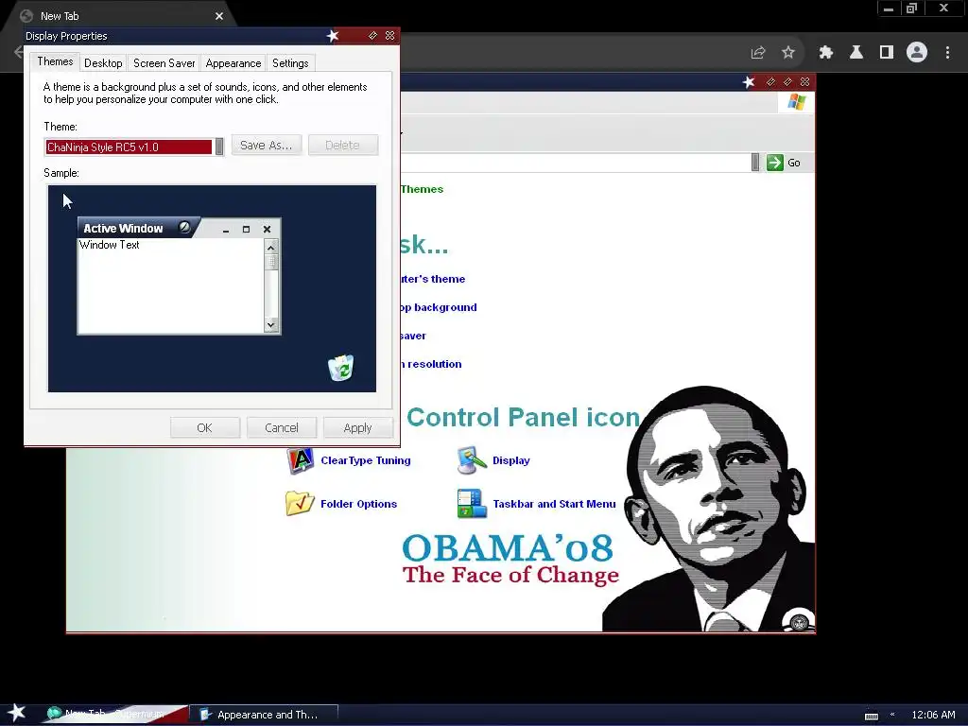
Task: Open New Tab Supermium taskbar item
Action: [x=114, y=715]
